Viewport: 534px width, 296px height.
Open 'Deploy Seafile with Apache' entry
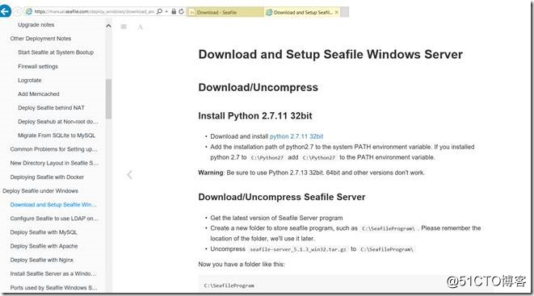point(44,246)
